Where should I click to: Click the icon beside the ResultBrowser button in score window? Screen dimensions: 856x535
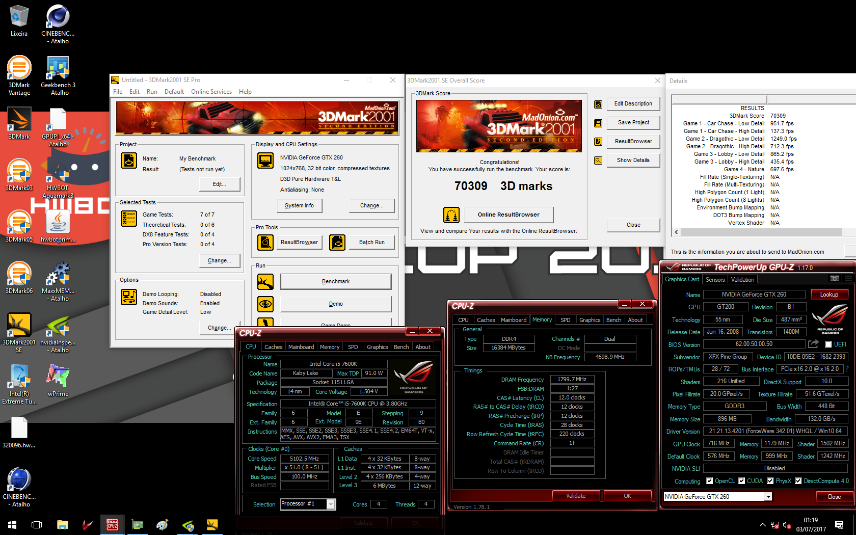coord(598,142)
